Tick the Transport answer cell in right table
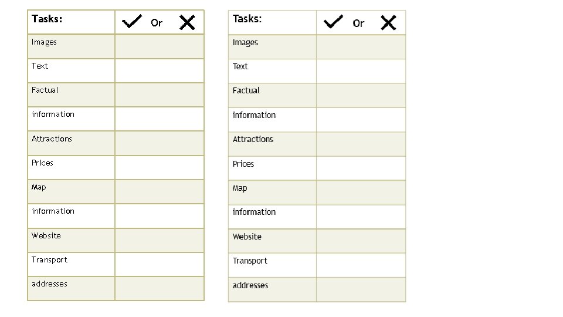 (x=361, y=265)
